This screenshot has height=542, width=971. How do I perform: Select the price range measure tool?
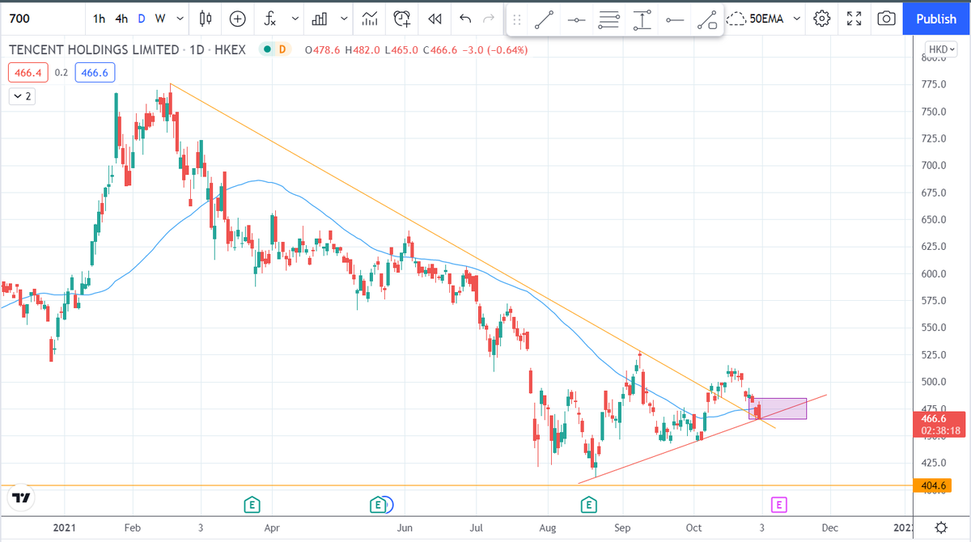(x=642, y=19)
